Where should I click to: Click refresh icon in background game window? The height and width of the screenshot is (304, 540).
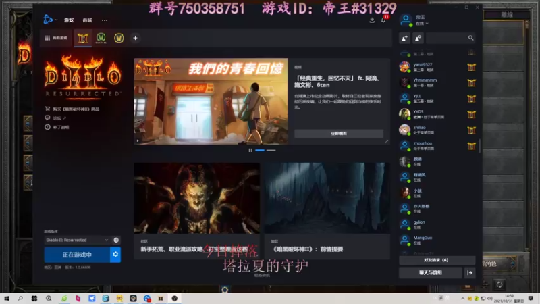(x=500, y=284)
